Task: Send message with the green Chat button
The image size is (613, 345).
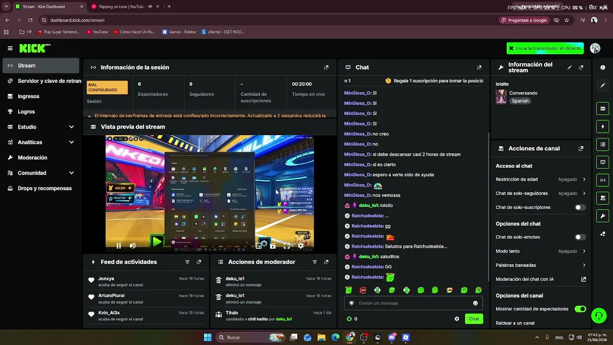Action: [474, 319]
